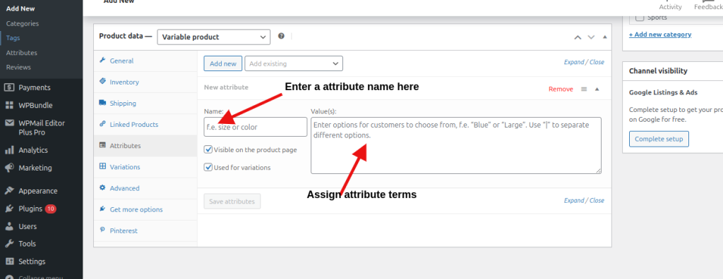Click the help question mark icon

pyautogui.click(x=281, y=37)
